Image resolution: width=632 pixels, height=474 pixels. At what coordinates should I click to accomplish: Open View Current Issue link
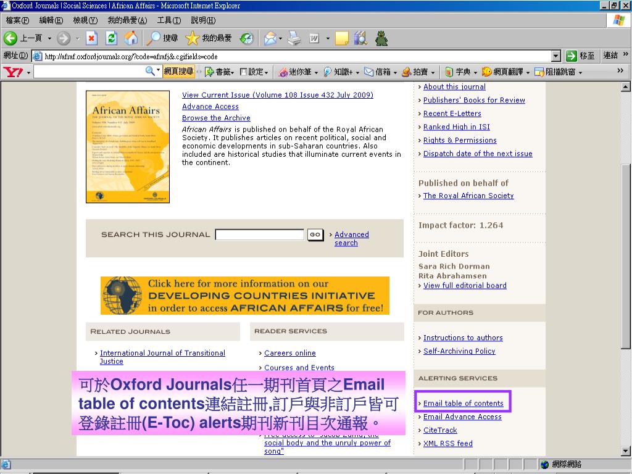(x=277, y=95)
